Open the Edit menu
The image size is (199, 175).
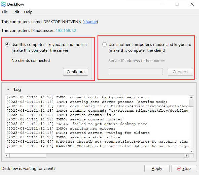point(16,12)
